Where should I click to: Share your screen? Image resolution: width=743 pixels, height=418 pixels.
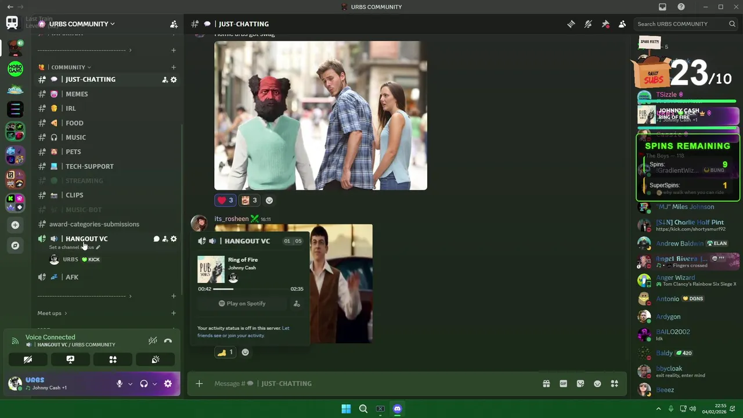(70, 360)
